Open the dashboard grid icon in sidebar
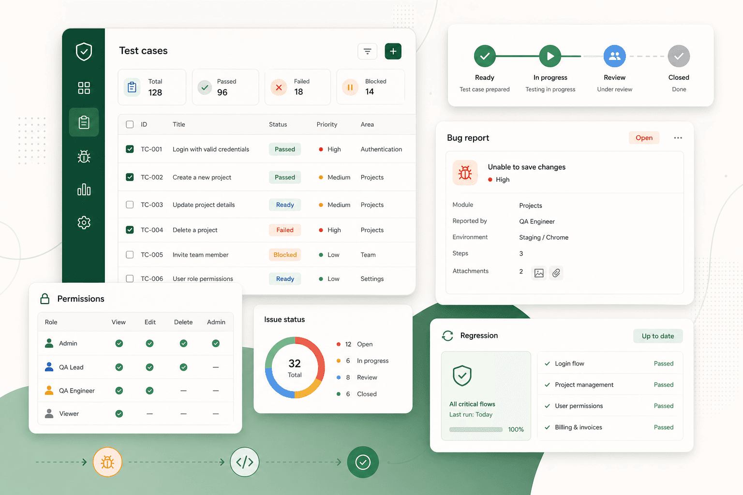This screenshot has height=495, width=743. (84, 88)
